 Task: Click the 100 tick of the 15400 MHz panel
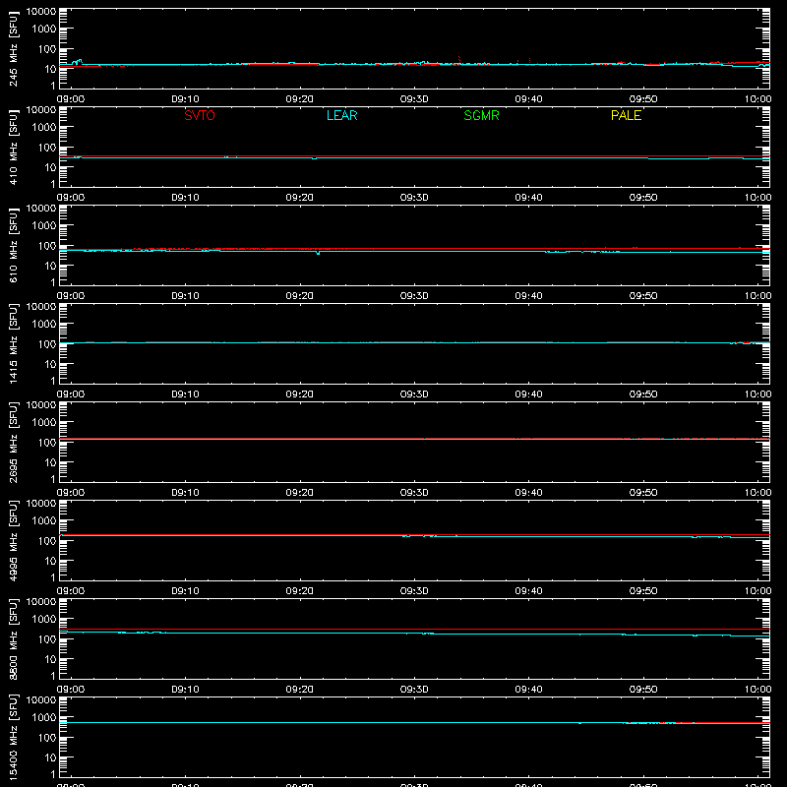(x=47, y=738)
